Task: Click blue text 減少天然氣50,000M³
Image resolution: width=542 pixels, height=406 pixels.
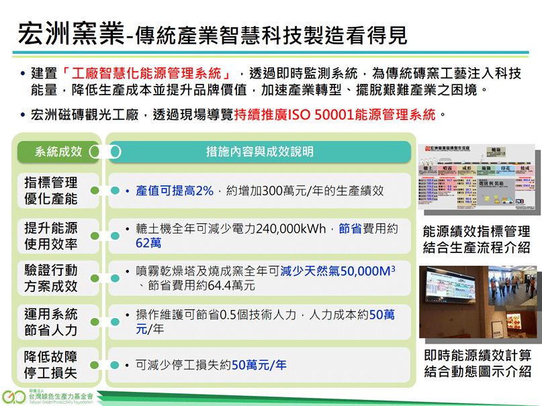Action: (x=338, y=270)
